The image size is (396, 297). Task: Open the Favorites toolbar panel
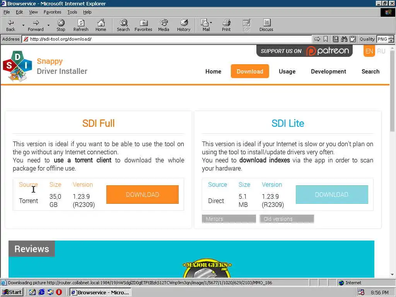click(143, 25)
